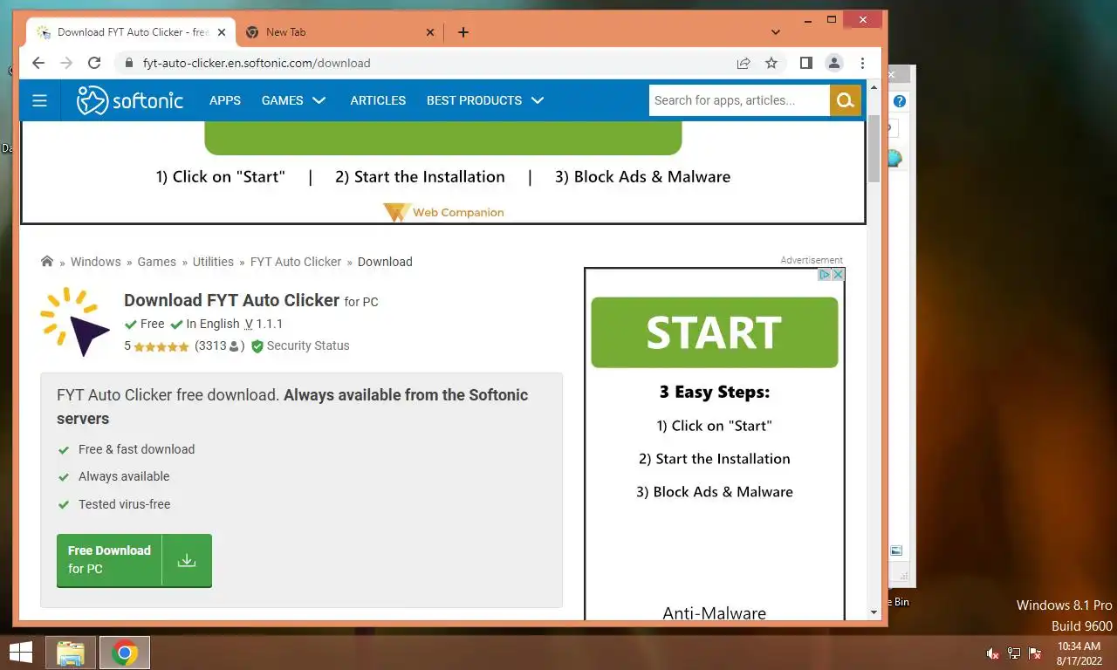Close the New Tab tab
Viewport: 1117px width, 670px height.
[429, 32]
